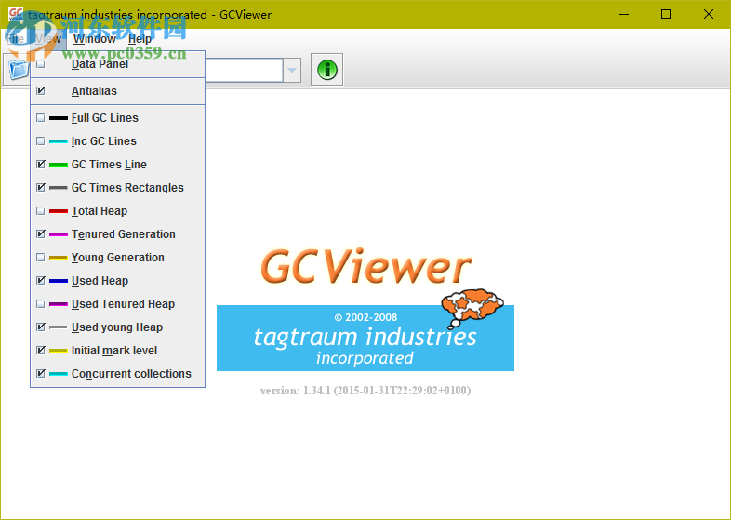Image resolution: width=731 pixels, height=520 pixels.
Task: Click the open file folder icon
Action: click(18, 70)
